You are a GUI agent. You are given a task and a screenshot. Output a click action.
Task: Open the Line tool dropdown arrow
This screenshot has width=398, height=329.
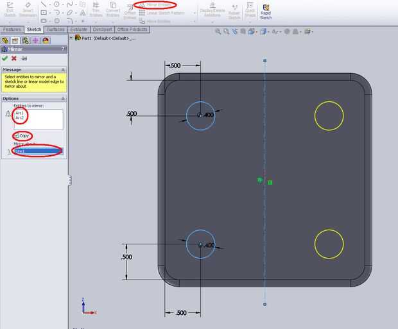[50, 4]
